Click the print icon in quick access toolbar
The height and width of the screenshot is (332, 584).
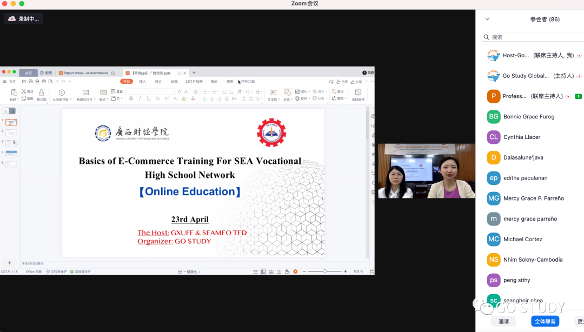pyautogui.click(x=44, y=82)
